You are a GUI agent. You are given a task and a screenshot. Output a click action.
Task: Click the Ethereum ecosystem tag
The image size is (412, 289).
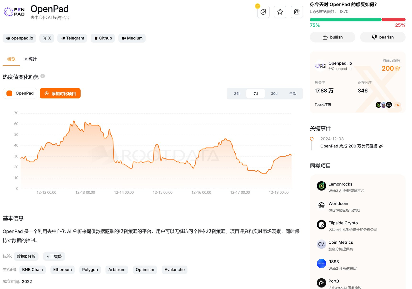pos(63,270)
